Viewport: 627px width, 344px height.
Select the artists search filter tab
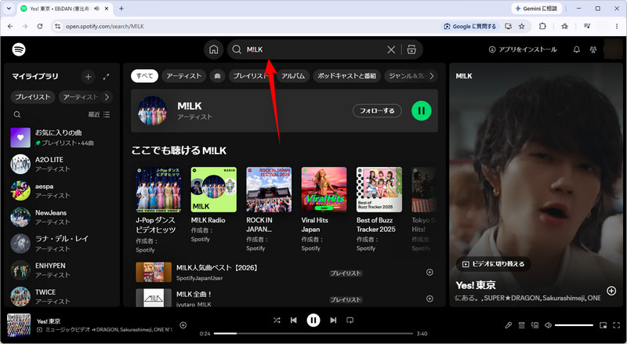(184, 76)
